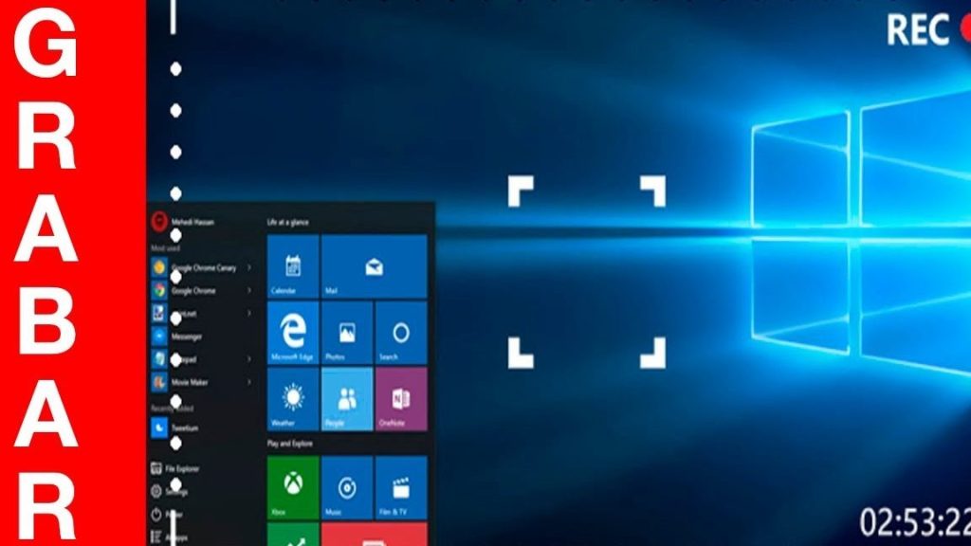Viewport: 971px width, 546px height.
Task: Open the Xbox tile
Action: pyautogui.click(x=293, y=488)
